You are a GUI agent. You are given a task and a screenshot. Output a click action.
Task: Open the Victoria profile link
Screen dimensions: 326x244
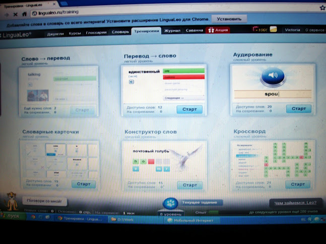[292, 30]
